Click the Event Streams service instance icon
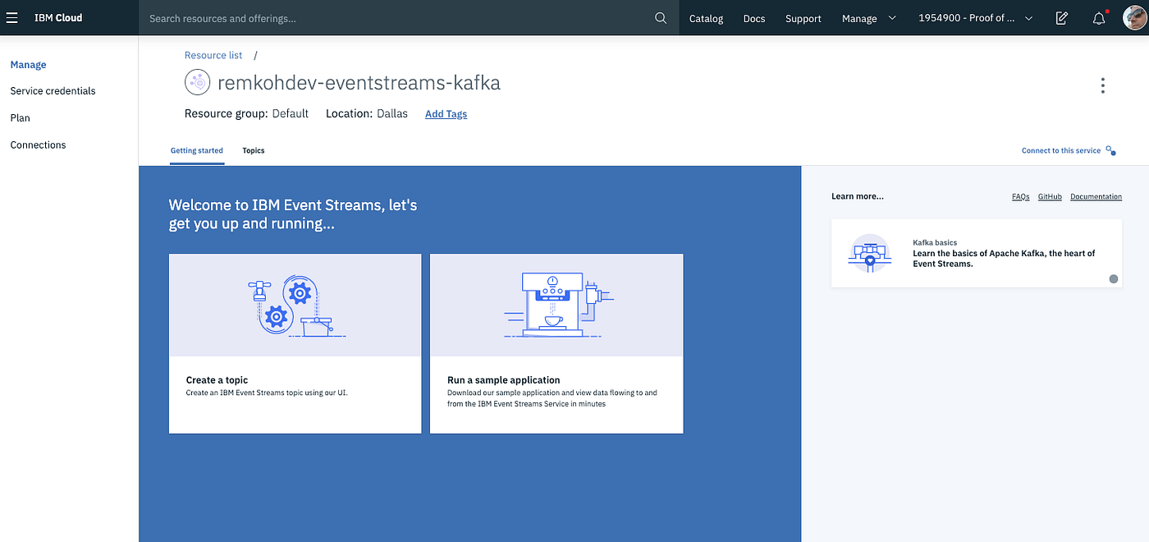The width and height of the screenshot is (1149, 542). [x=197, y=81]
